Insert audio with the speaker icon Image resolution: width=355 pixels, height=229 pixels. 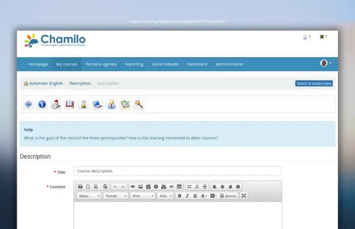[171, 187]
